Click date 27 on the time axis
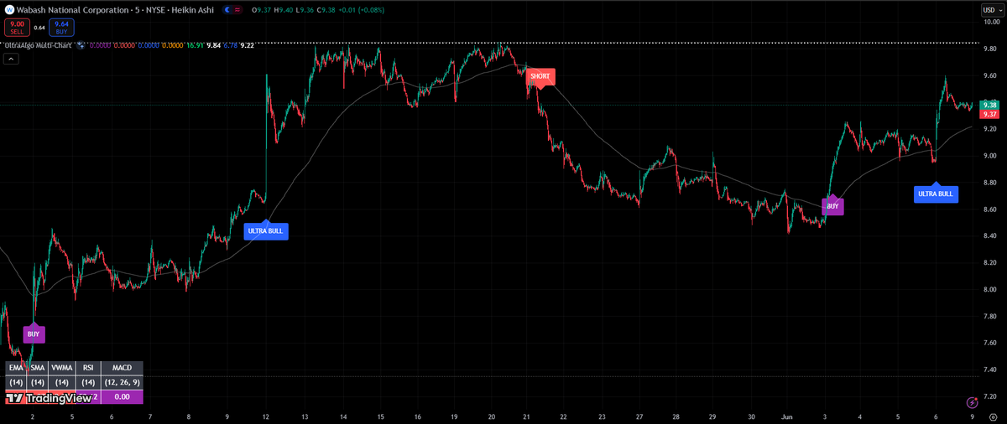This screenshot has width=1007, height=424. (639, 416)
